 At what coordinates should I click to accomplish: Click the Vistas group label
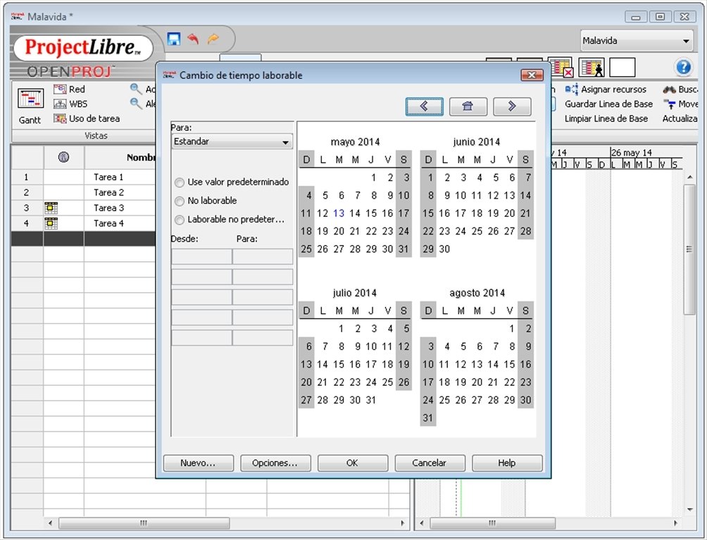(96, 135)
